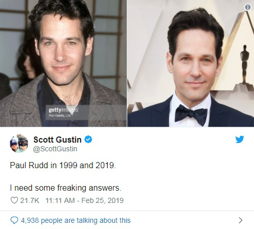254x229 pixels.
Task: Click the Ron Galella, Ltd. photo credit
Action: coord(60,116)
